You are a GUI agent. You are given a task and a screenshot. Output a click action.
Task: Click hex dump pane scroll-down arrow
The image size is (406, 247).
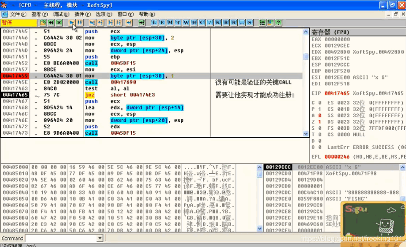coord(260,228)
